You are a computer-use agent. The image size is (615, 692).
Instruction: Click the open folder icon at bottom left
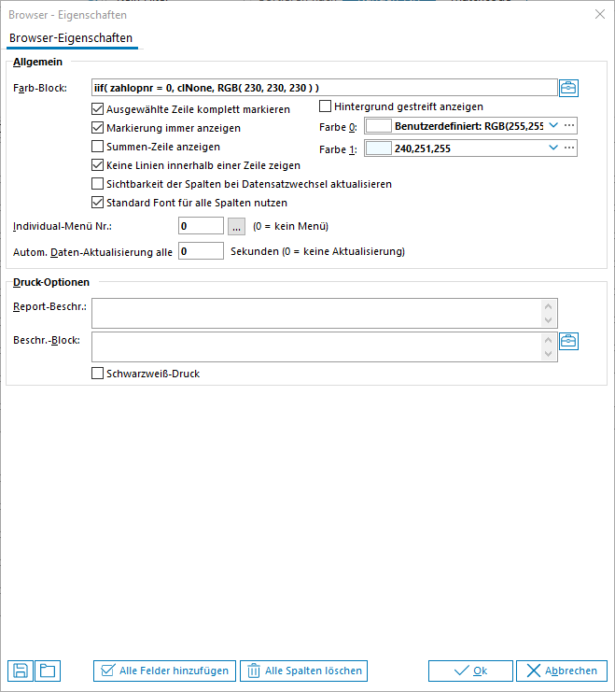[x=46, y=671]
